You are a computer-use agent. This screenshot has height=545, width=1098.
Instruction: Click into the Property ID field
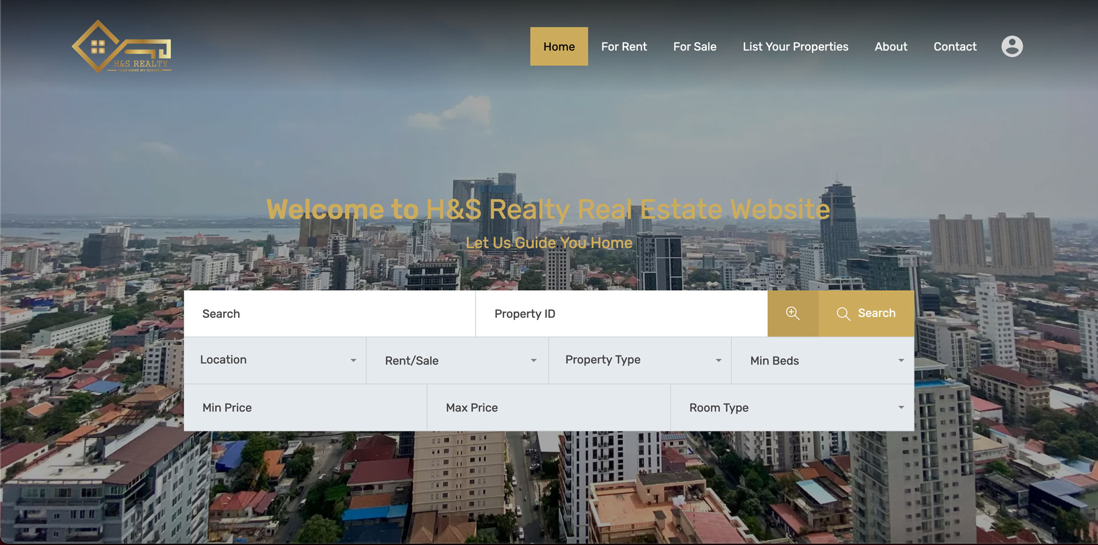coord(621,314)
